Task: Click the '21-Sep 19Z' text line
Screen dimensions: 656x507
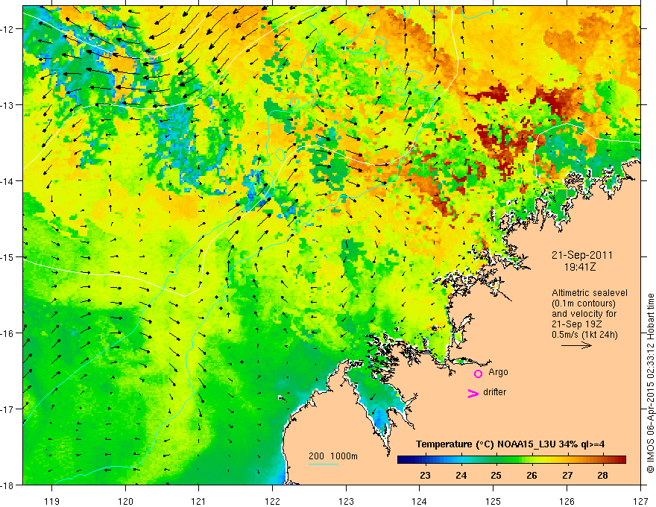Action: point(578,324)
